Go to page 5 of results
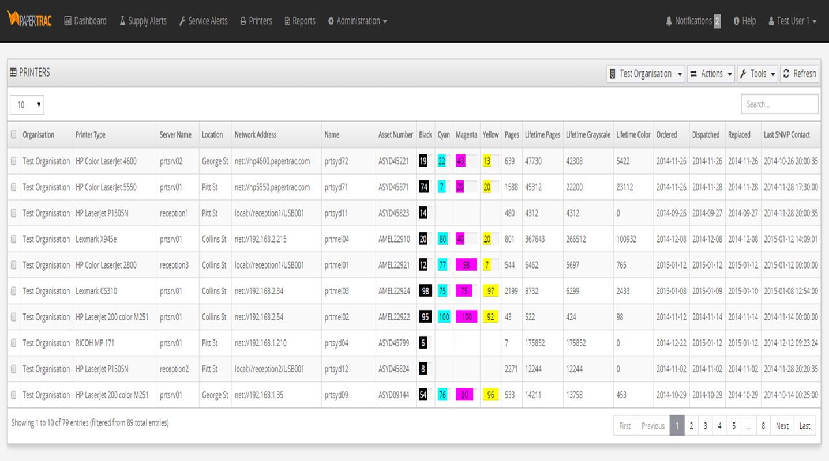The width and height of the screenshot is (829, 461). [734, 426]
